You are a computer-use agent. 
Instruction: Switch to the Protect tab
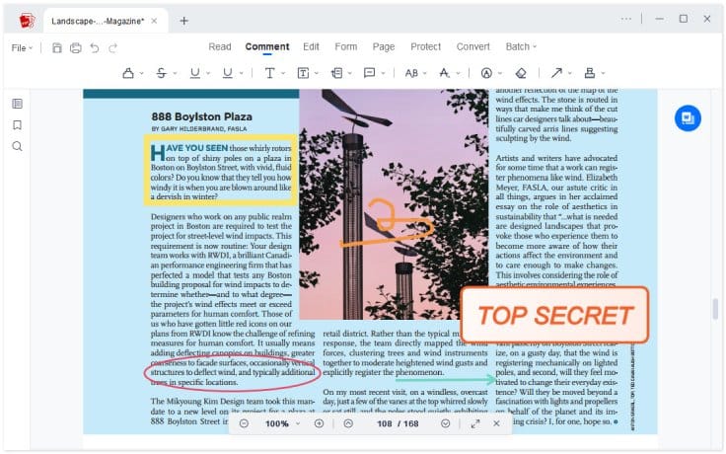(425, 46)
